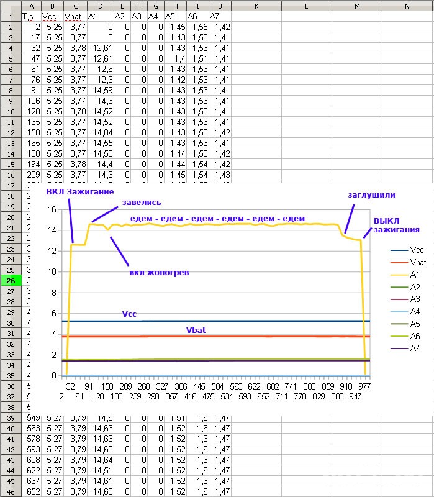Click the yellow A1 legend line swatch
The width and height of the screenshot is (434, 497).
[399, 273]
